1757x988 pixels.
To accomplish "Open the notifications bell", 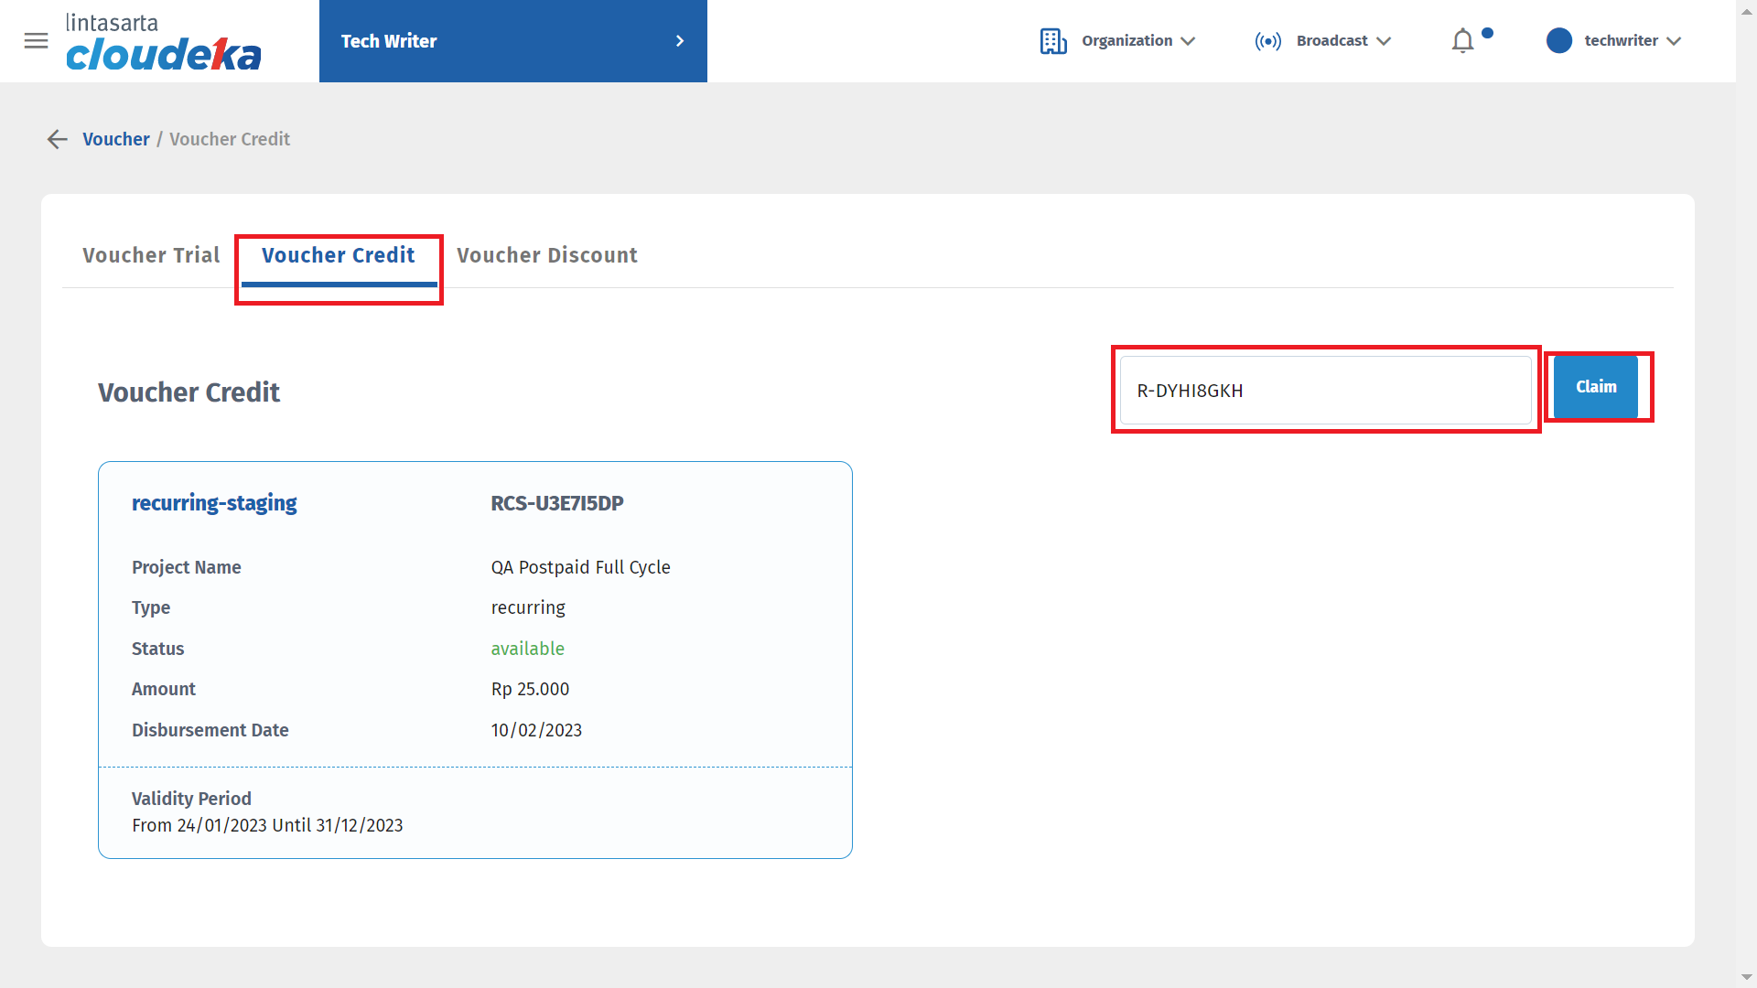I will (x=1462, y=41).
